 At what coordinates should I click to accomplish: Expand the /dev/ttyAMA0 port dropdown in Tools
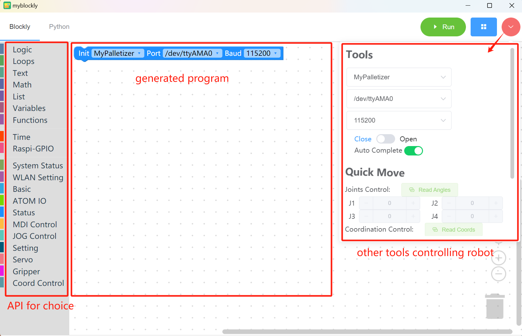click(x=399, y=99)
